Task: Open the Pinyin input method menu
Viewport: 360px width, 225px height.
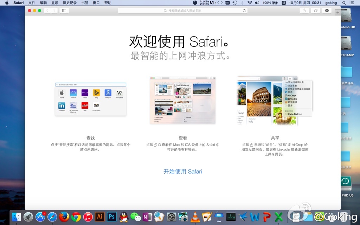Action: 284,3
